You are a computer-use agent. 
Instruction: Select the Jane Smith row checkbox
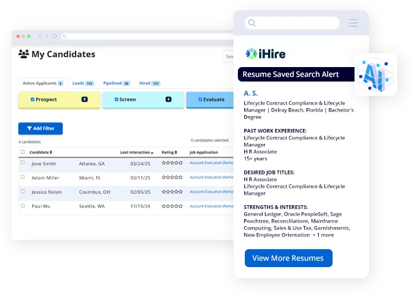(x=23, y=162)
